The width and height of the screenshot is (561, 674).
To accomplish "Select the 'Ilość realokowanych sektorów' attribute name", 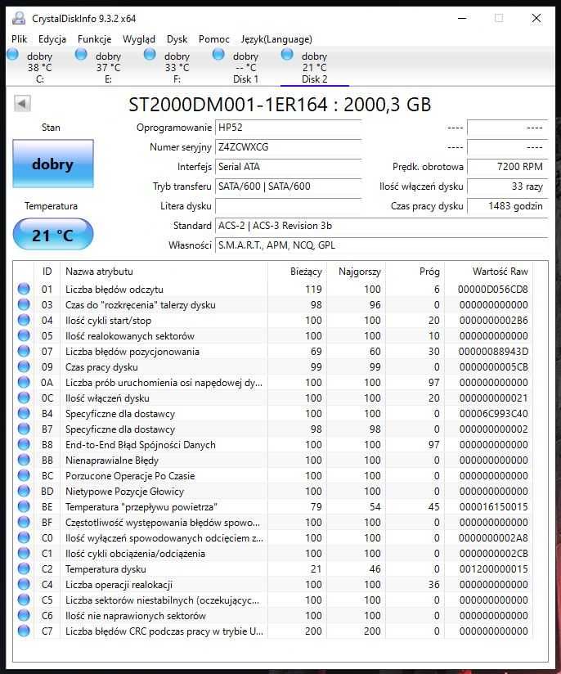I will click(130, 335).
